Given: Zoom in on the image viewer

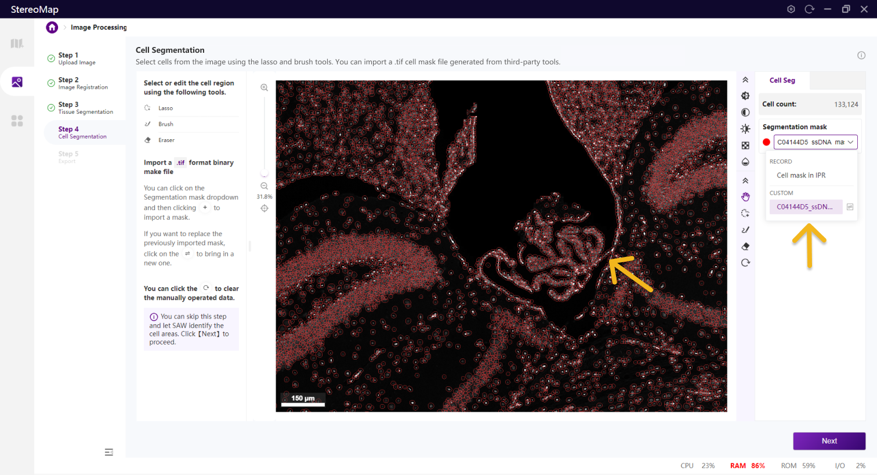Looking at the screenshot, I should click(x=264, y=88).
